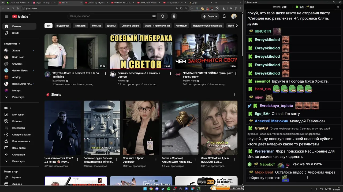Expand the Вы list with Развернуть
The image size is (343, 192).
[19, 161]
